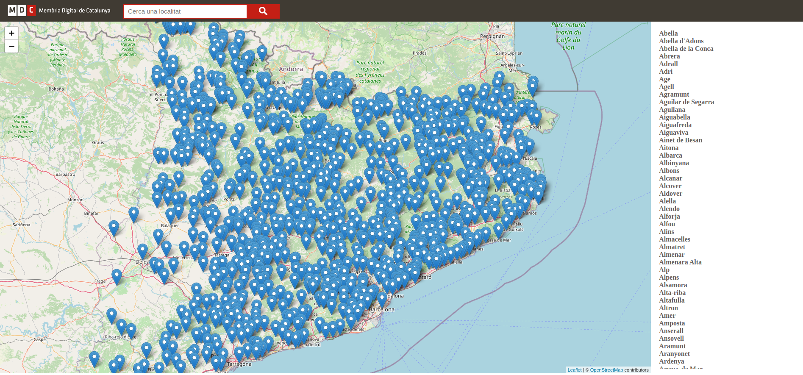The height and width of the screenshot is (375, 803).
Task: Select Aitona from the locality list
Action: point(669,148)
